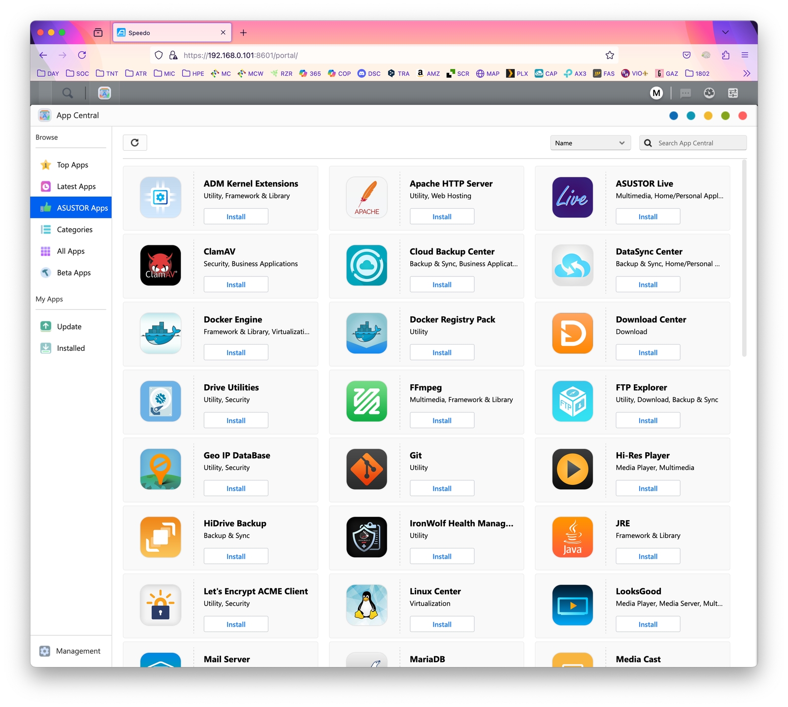
Task: Click the IronWolf Health Management icon
Action: point(367,538)
